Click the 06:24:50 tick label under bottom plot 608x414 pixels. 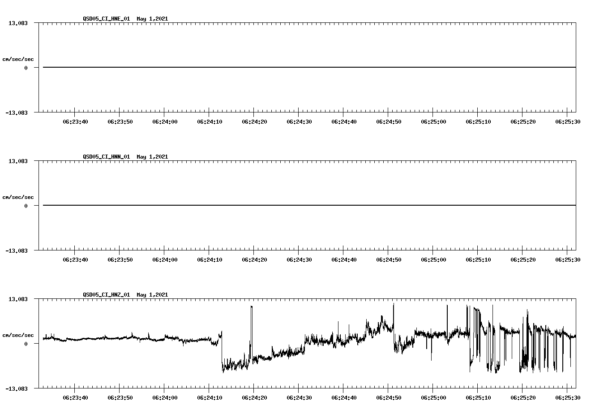[x=388, y=398]
